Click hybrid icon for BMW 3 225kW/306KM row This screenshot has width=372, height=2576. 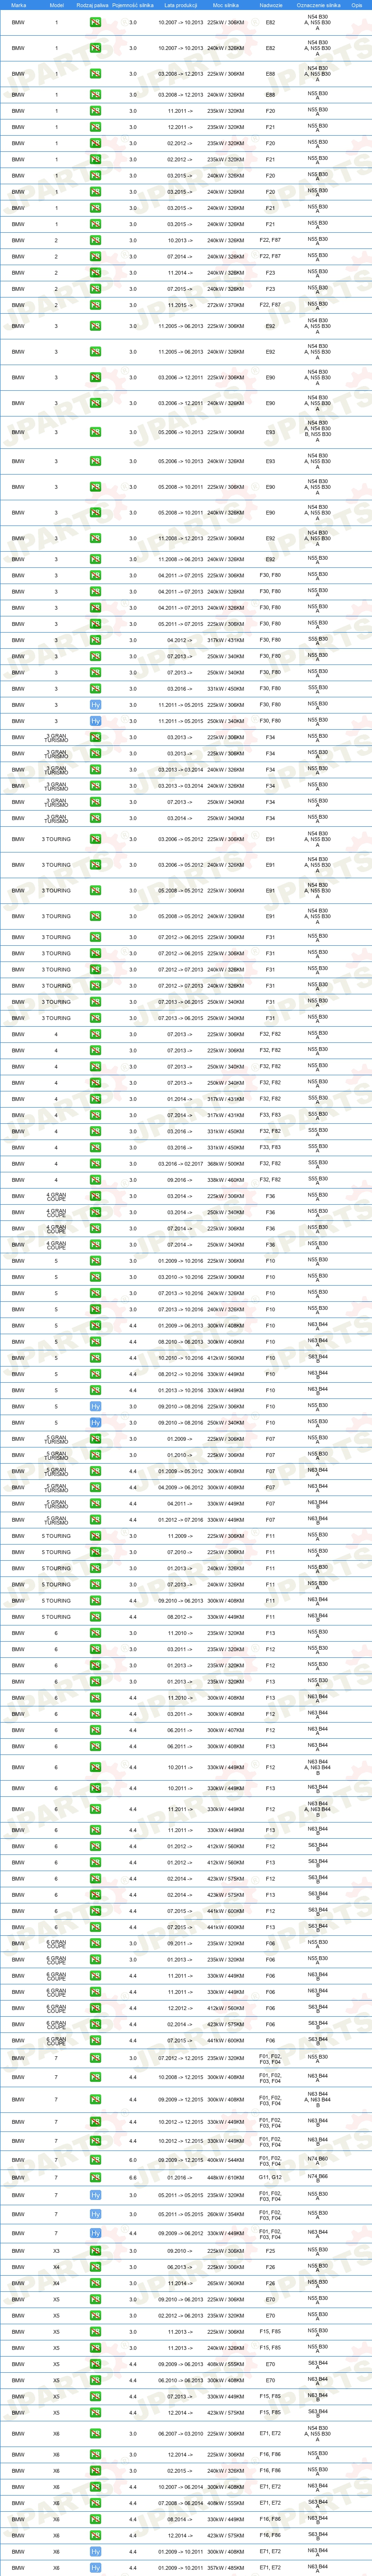click(x=95, y=705)
